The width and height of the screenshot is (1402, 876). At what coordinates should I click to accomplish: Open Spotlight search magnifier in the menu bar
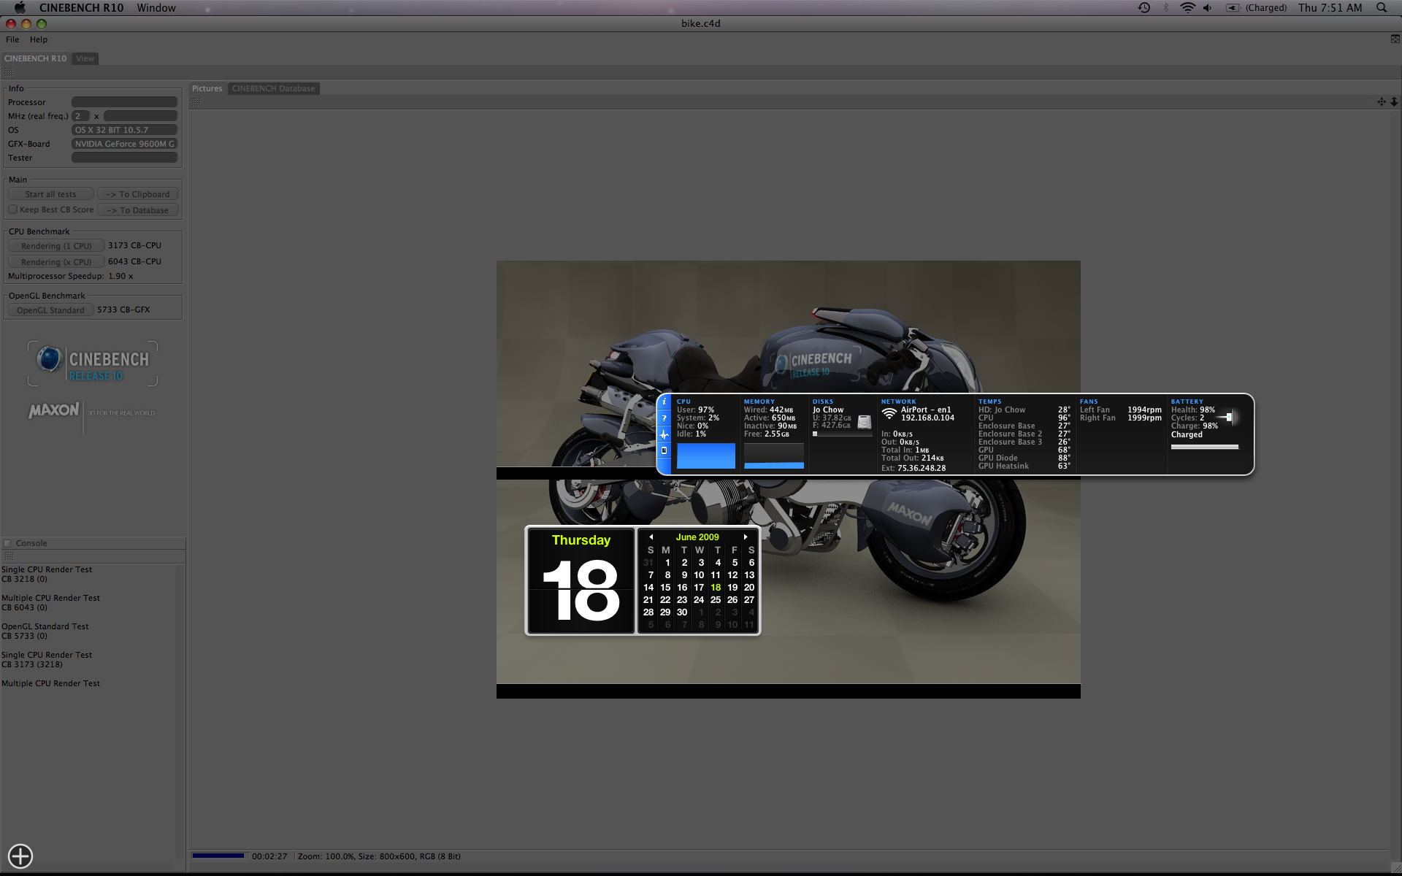[x=1381, y=8]
